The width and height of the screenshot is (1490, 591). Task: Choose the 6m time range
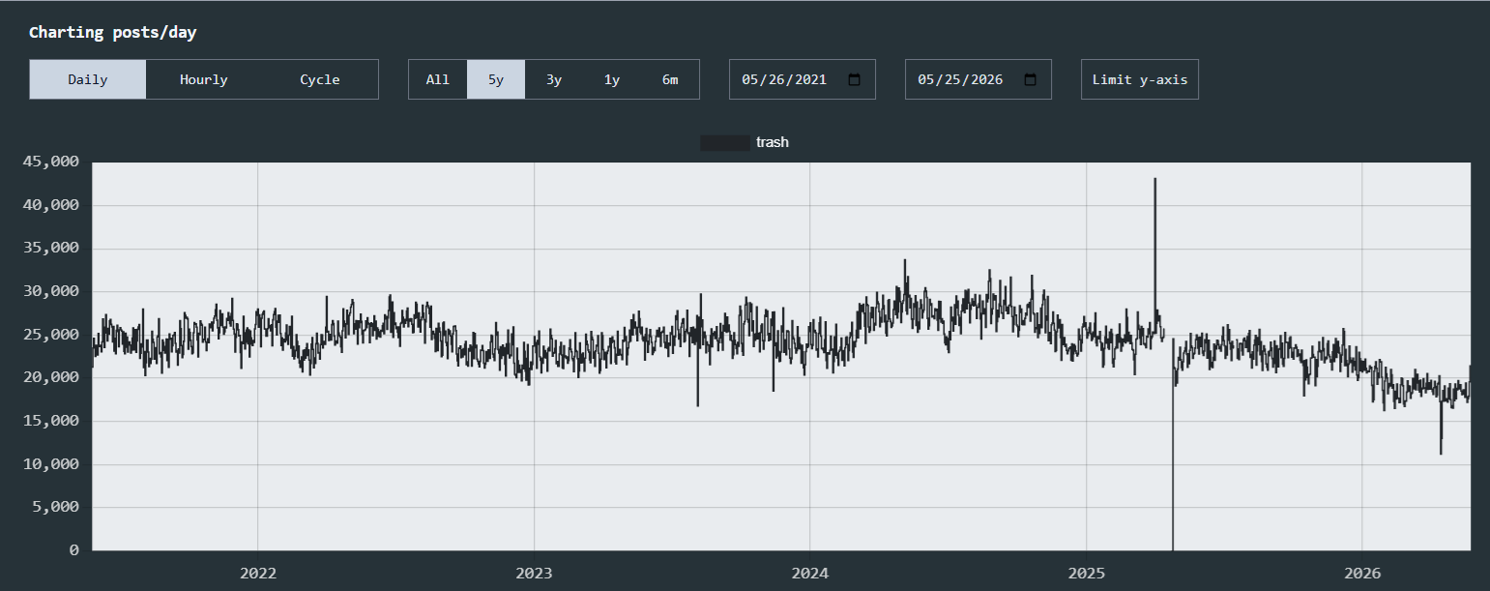pyautogui.click(x=670, y=79)
